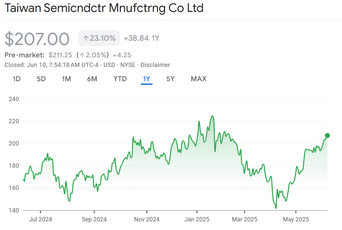Click the Jul 2024 axis label

[41, 219]
